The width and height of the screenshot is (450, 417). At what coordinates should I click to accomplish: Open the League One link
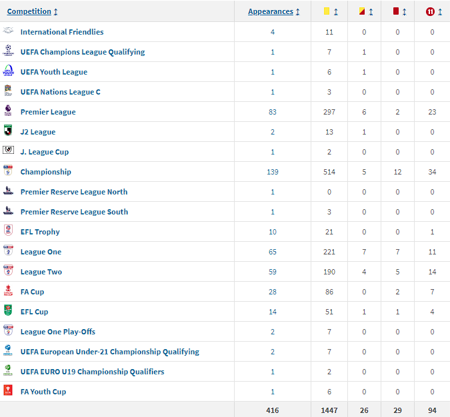[41, 252]
